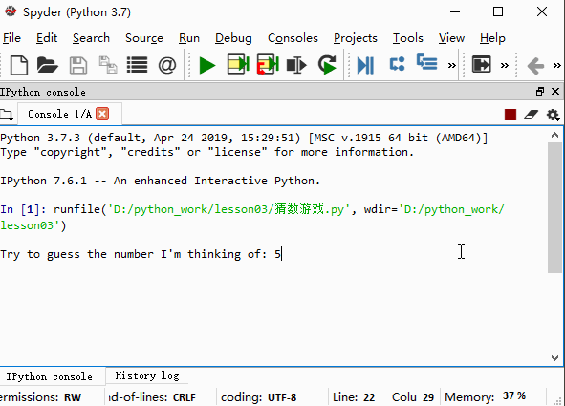Viewport: 565px width, 406px height.
Task: Click console scrollbar down arrow
Action: click(554, 358)
